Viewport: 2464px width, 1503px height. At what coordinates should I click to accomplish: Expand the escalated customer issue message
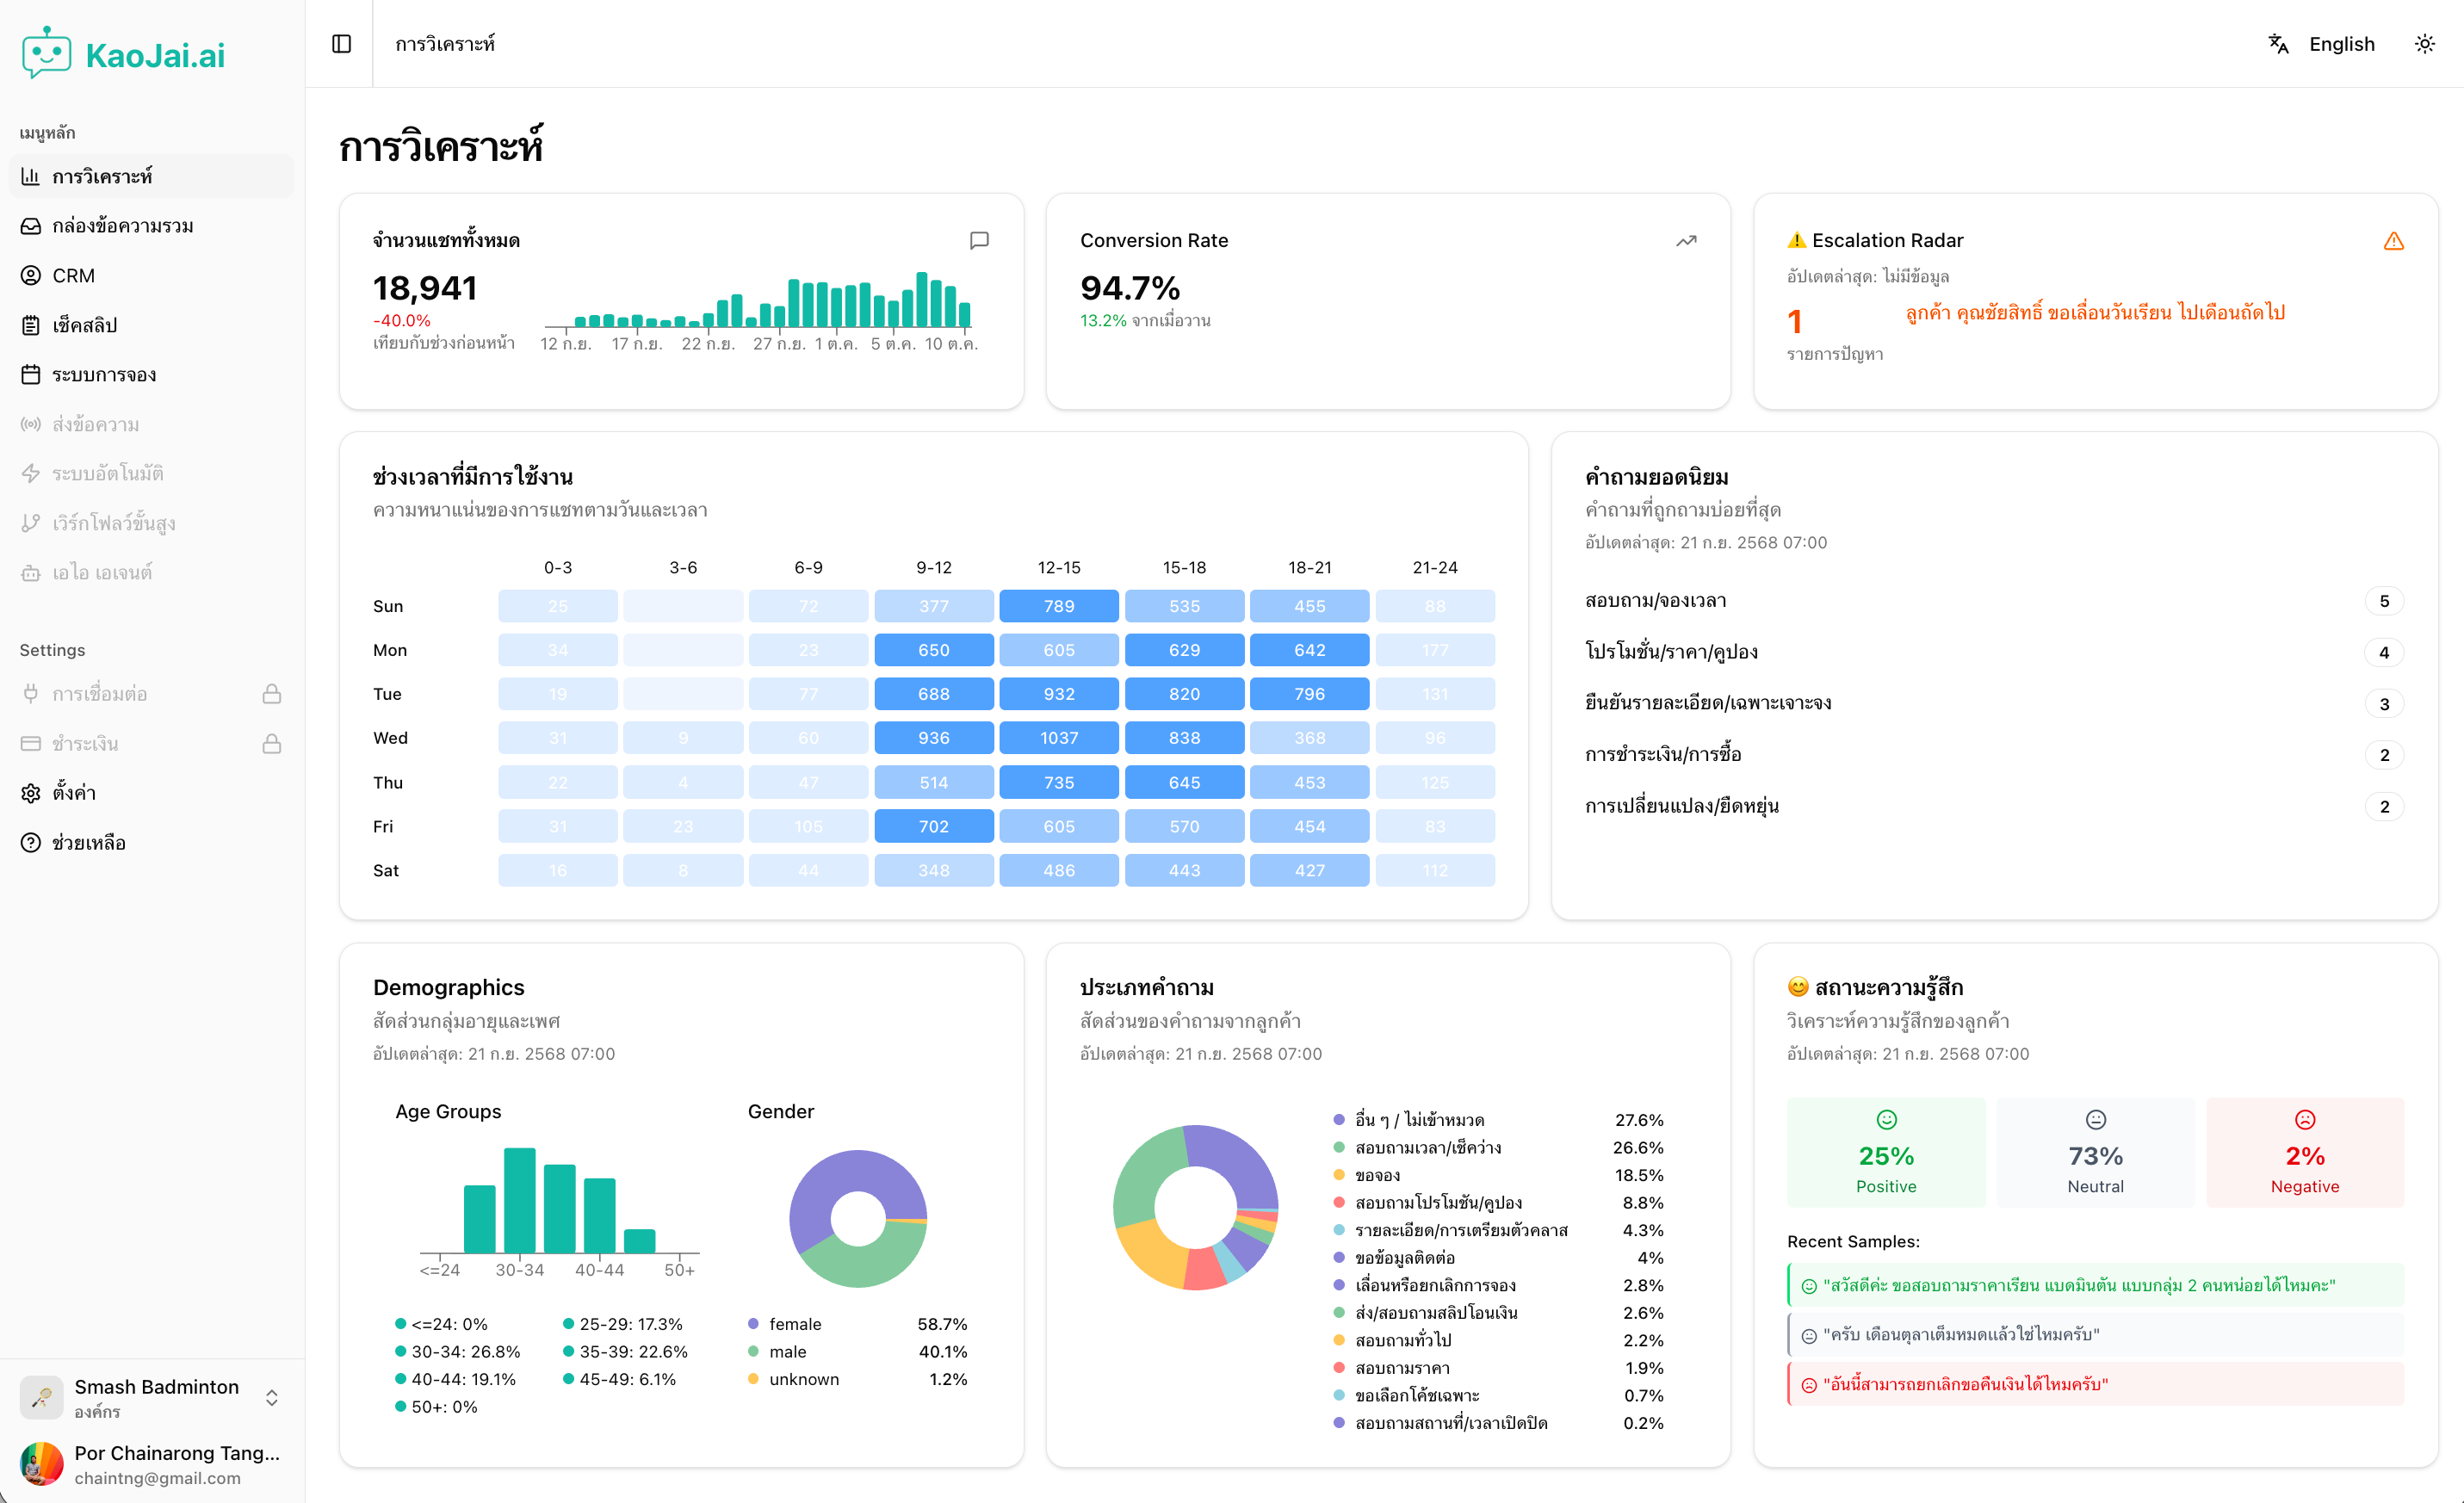pos(2094,312)
